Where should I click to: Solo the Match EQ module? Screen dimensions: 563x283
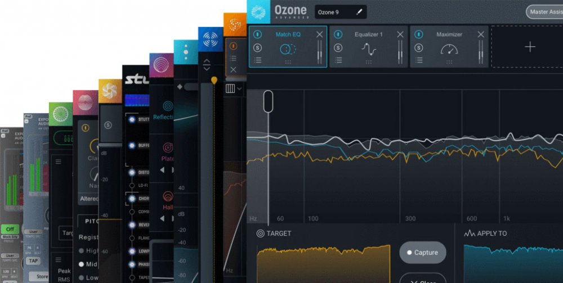pyautogui.click(x=257, y=48)
